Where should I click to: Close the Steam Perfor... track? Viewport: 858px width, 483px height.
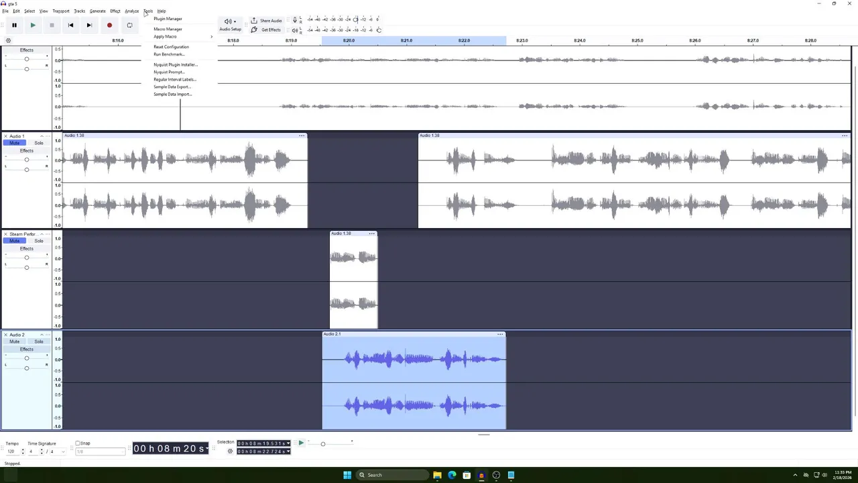[5, 234]
